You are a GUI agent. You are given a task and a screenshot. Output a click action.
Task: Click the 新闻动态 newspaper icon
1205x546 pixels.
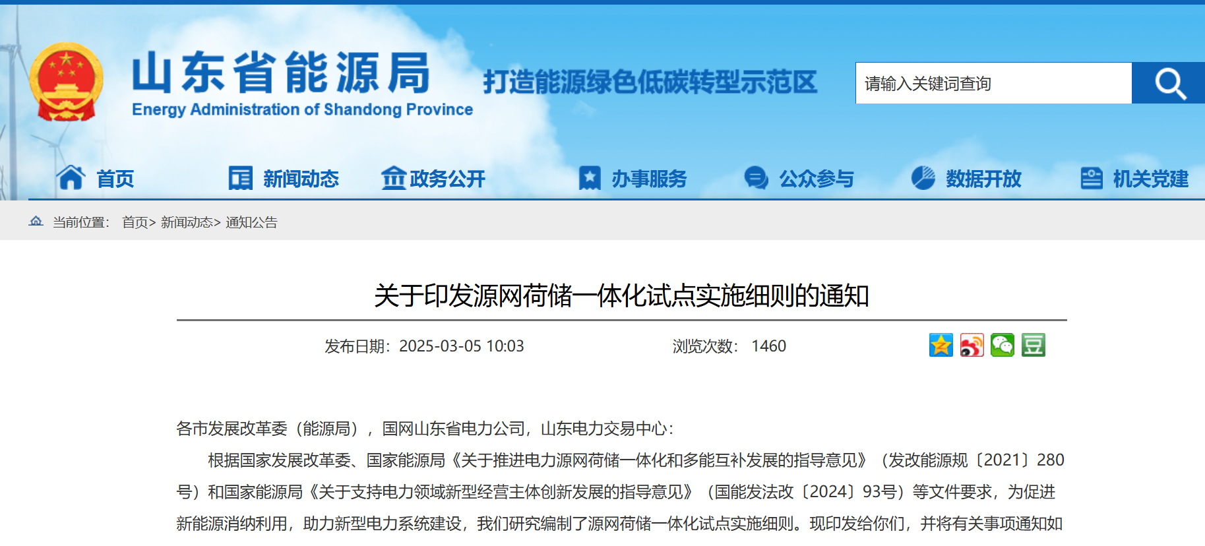(240, 178)
